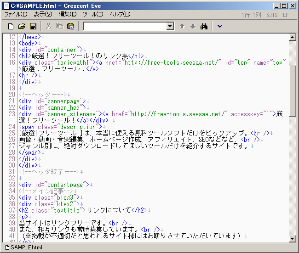Click the "bannerpage" id value
The width and height of the screenshot is (299, 253).
click(x=63, y=101)
